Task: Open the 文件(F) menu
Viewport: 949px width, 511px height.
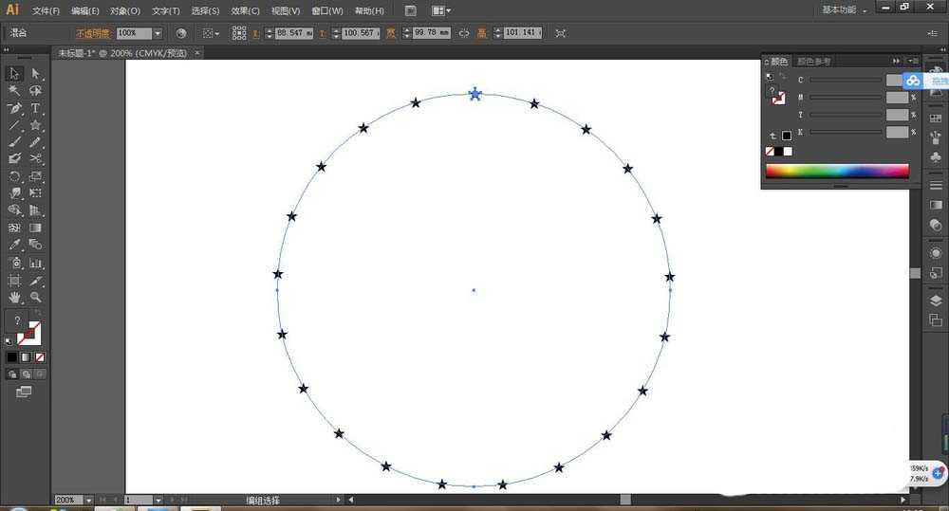Action: tap(46, 10)
